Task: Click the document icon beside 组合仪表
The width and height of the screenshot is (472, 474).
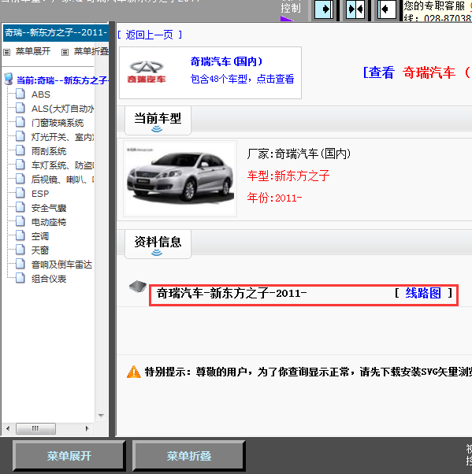Action: click(x=20, y=277)
